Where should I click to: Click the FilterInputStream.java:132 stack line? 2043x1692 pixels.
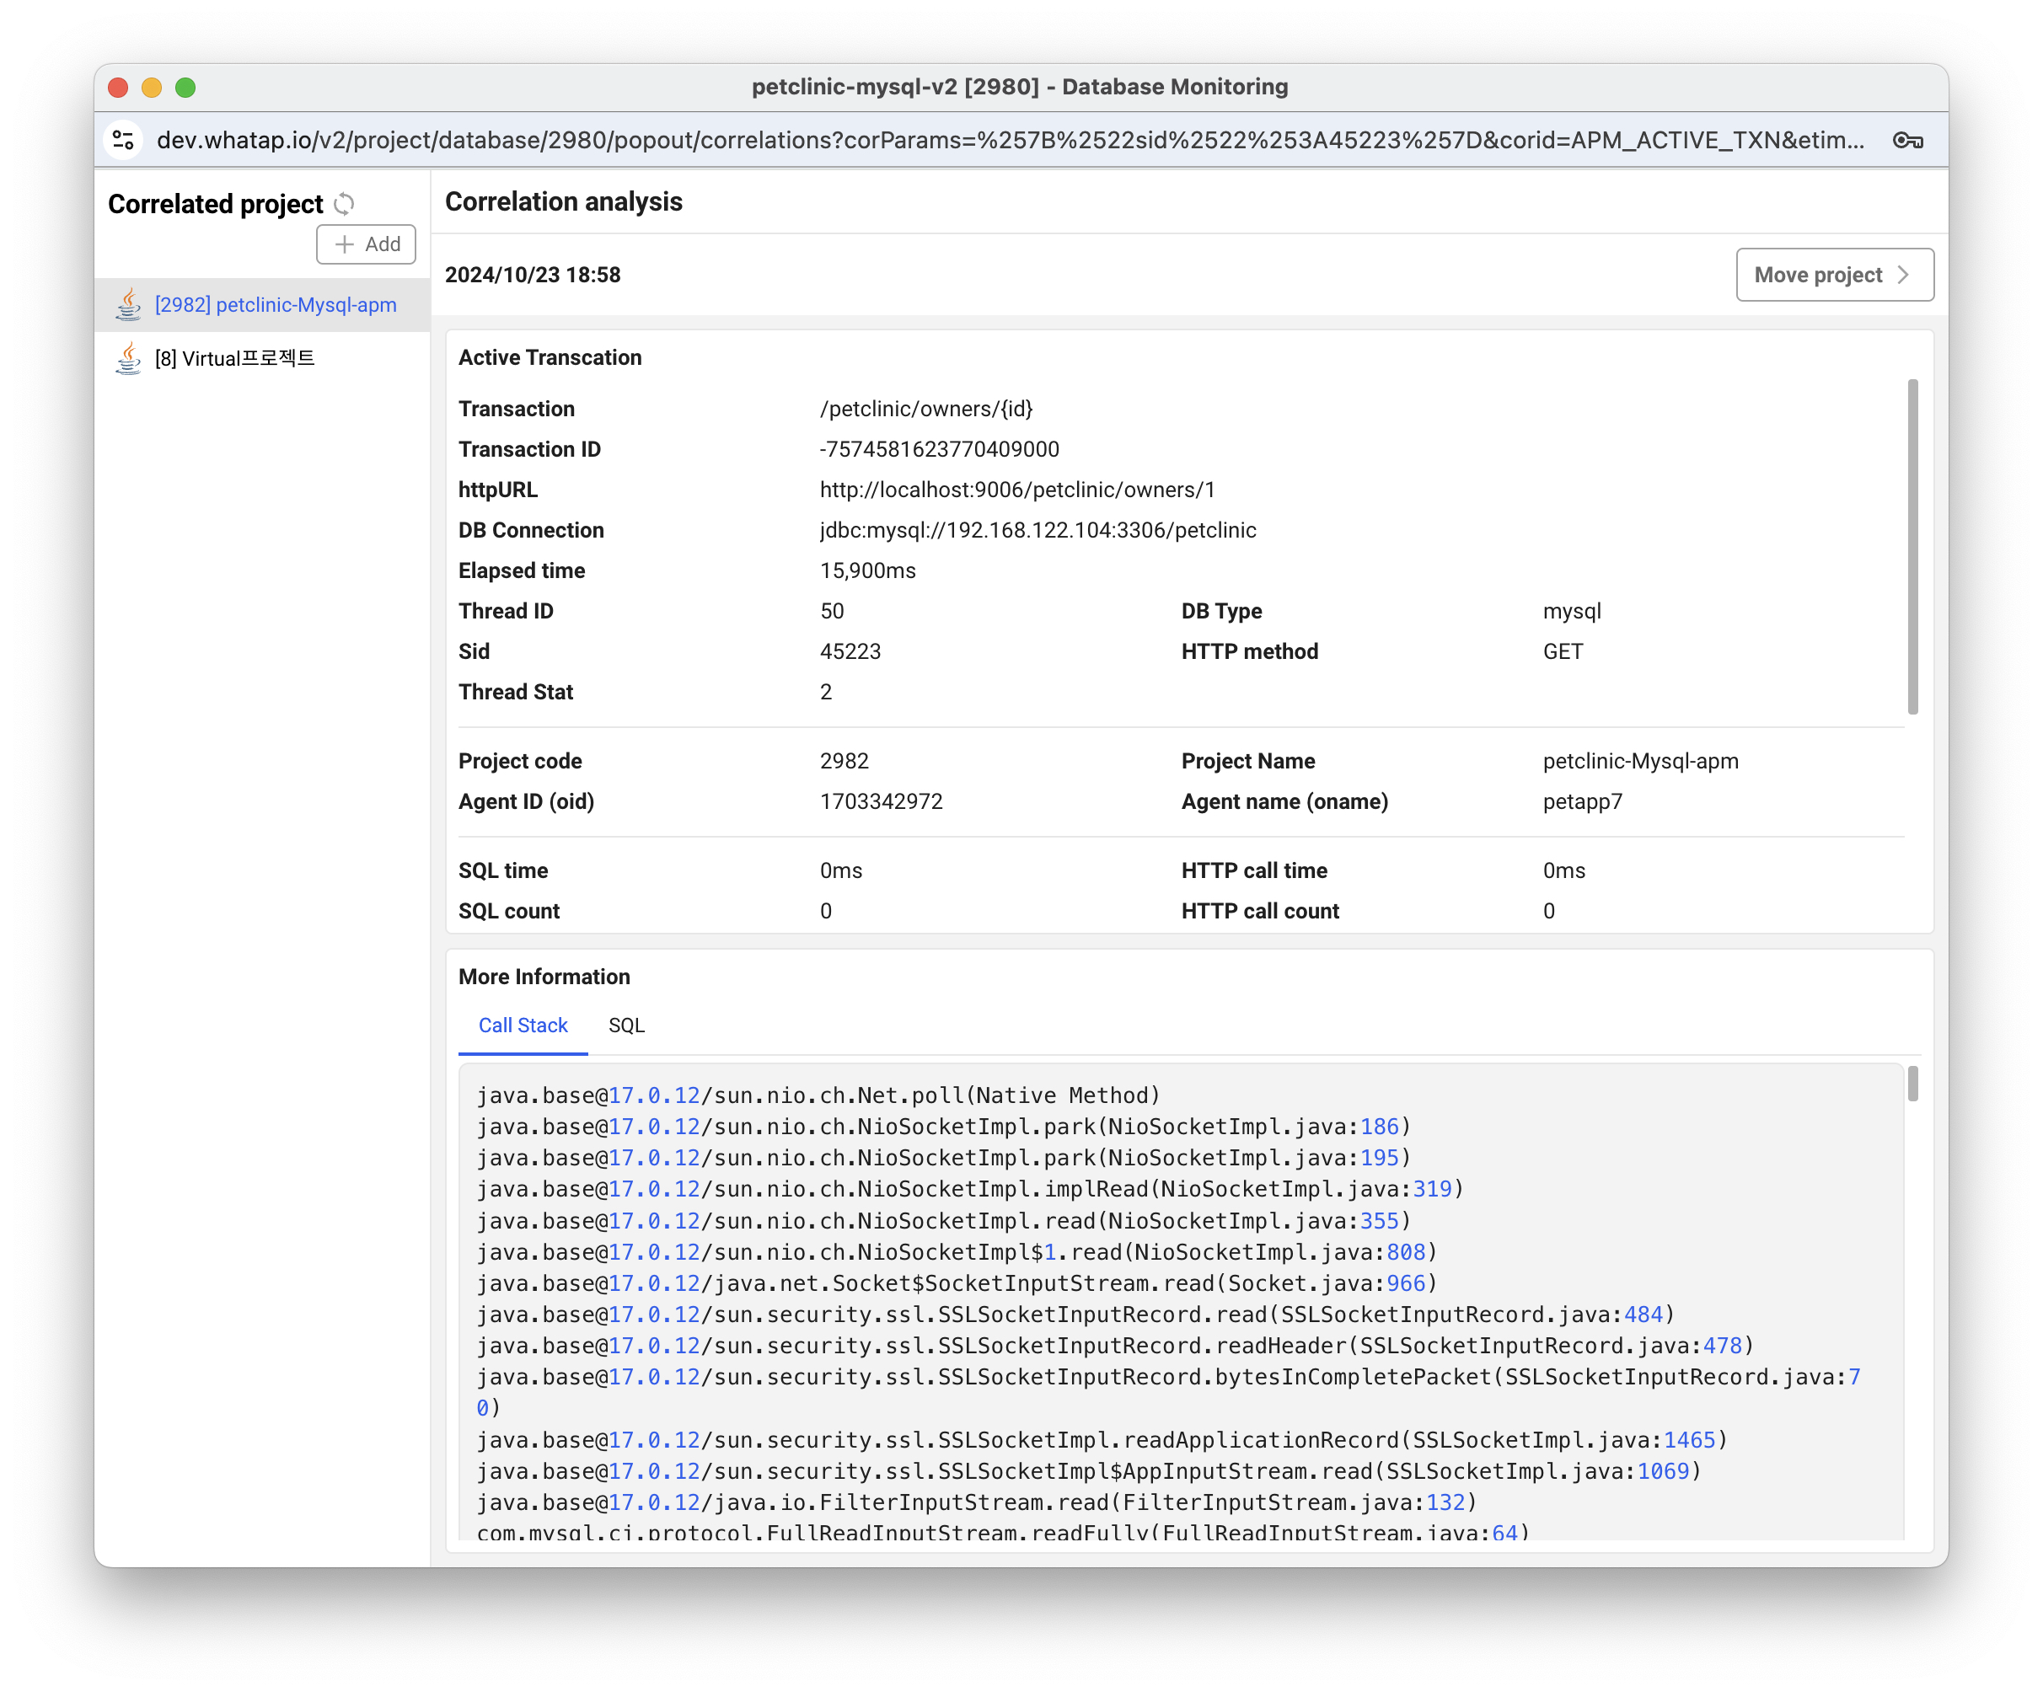977,1502
